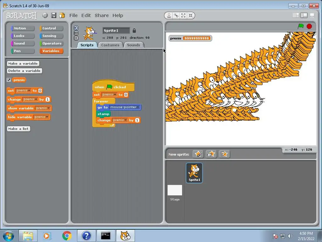Select the shrink sprite tool
322x242 pixels.
pos(191,15)
